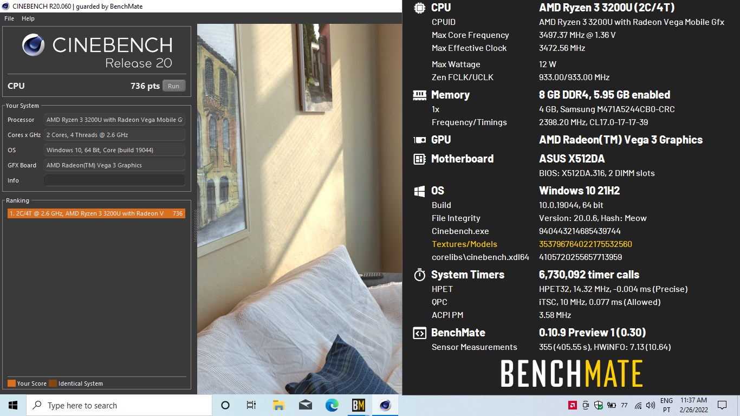Click the GPU card icon in BenchMate
The width and height of the screenshot is (740, 416).
(x=419, y=140)
